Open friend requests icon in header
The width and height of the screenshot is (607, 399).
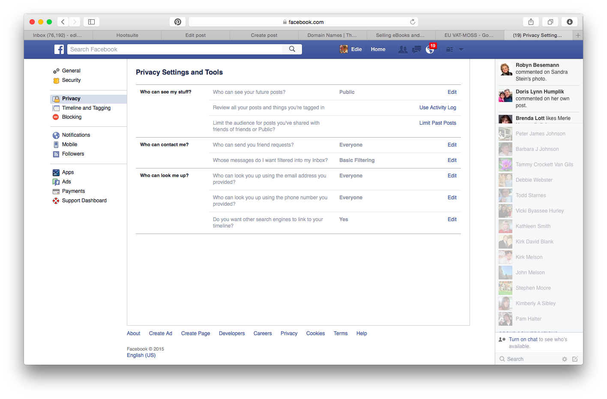point(403,50)
